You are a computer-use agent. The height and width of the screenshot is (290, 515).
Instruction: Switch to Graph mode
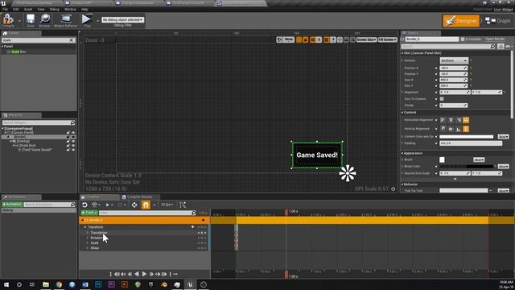[498, 21]
